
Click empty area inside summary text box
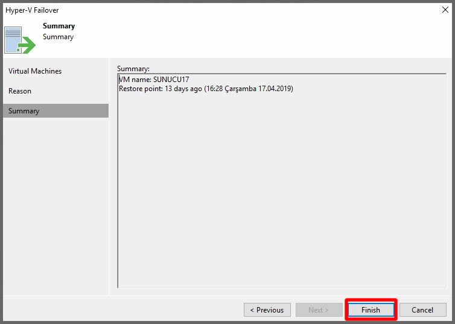tap(281, 193)
